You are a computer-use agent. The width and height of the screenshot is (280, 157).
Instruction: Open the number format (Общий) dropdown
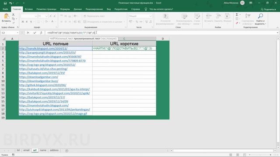tap(150, 16)
